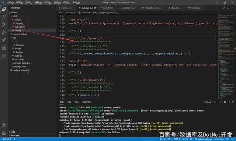The height and width of the screenshot is (141, 236).
Task: Click the code minimap overview
Action: [x=226, y=56]
